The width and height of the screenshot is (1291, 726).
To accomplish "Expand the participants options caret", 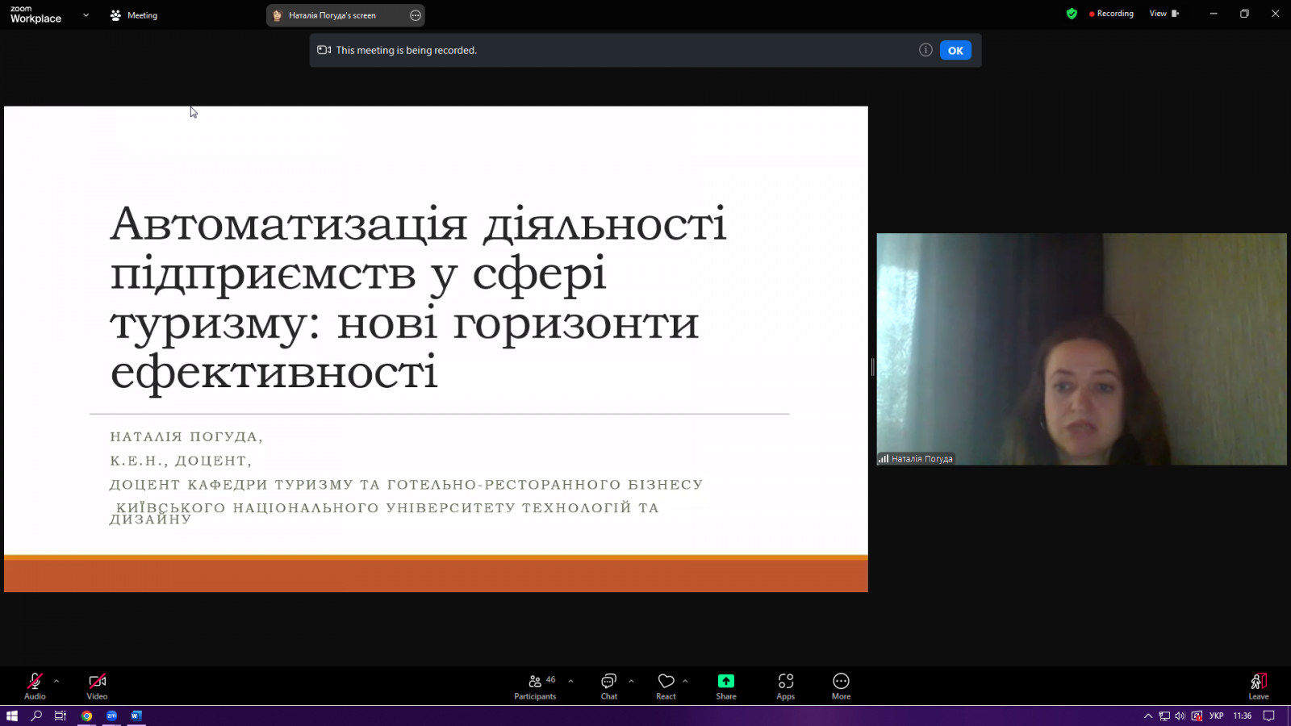I will [570, 682].
